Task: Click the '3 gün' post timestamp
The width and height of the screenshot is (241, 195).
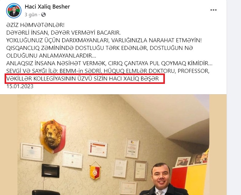Action: [31, 15]
